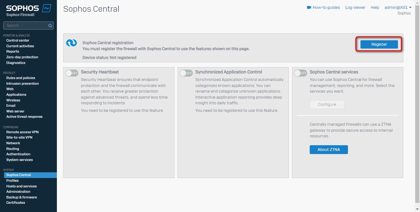This screenshot has width=420, height=212.
Task: Click the search magnifier icon
Action: pos(50,26)
